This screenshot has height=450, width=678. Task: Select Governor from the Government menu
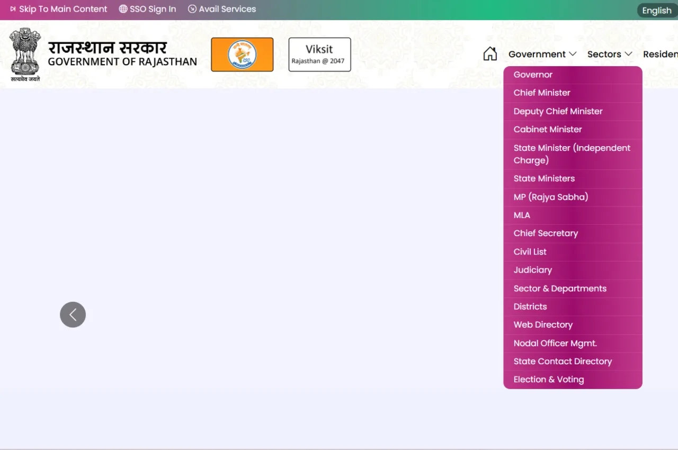click(x=532, y=74)
